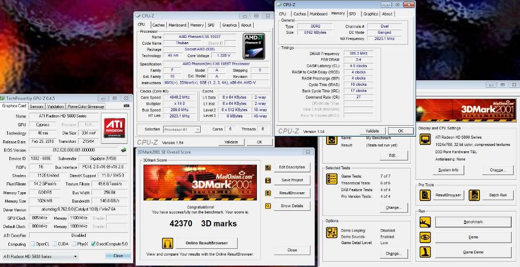Click Change under Options
This screenshot has width=520, height=267.
393,253
